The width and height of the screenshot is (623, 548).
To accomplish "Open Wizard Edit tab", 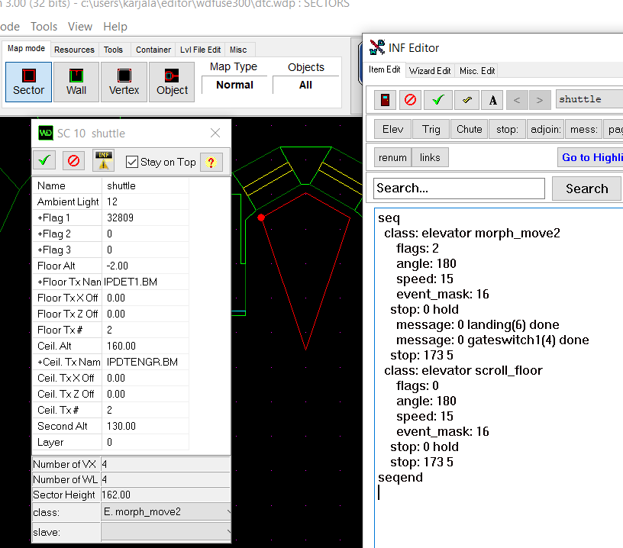I will (430, 71).
